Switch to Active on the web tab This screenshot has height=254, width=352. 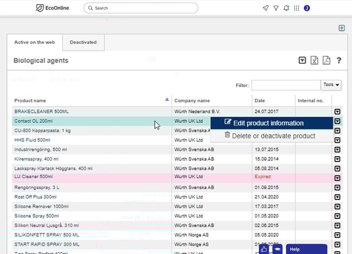click(x=34, y=42)
